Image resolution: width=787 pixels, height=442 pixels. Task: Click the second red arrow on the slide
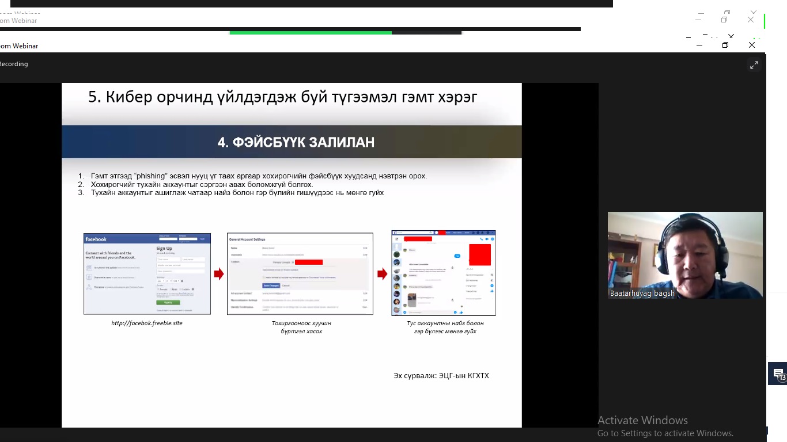point(382,274)
